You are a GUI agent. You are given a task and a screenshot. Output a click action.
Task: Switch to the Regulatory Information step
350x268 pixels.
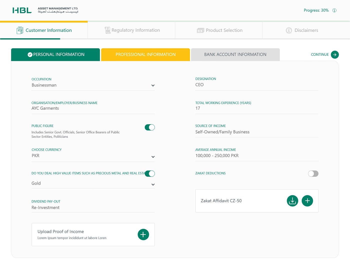(x=131, y=30)
